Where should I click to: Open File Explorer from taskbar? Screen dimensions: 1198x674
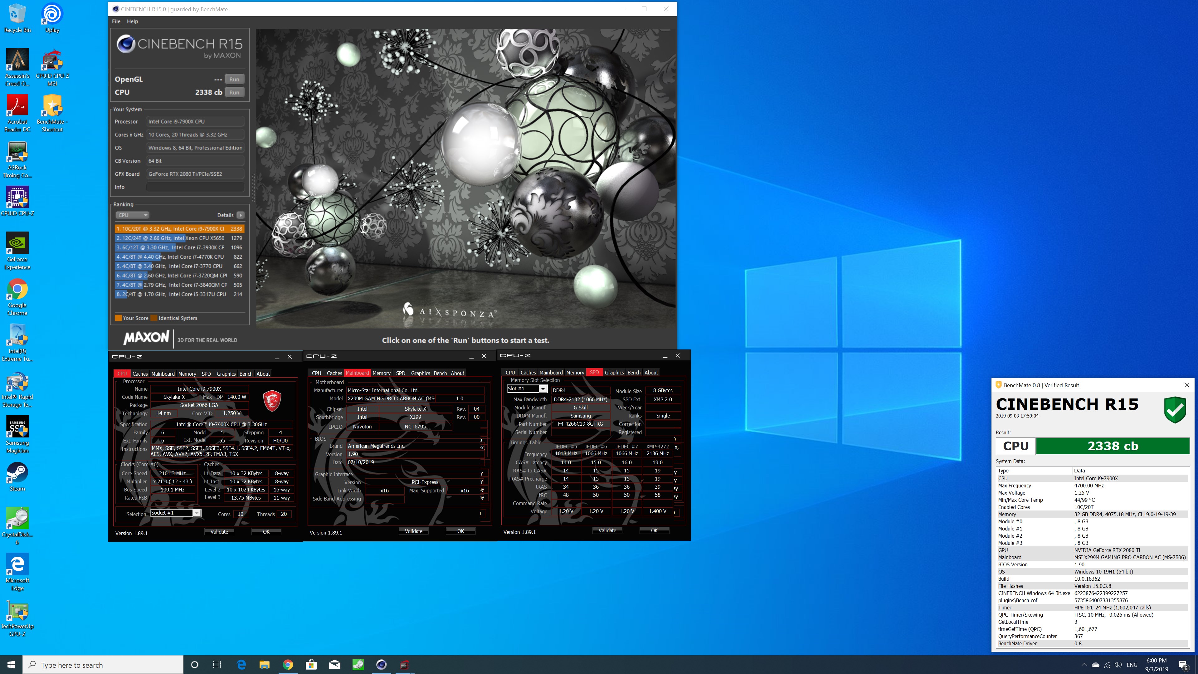tap(264, 665)
